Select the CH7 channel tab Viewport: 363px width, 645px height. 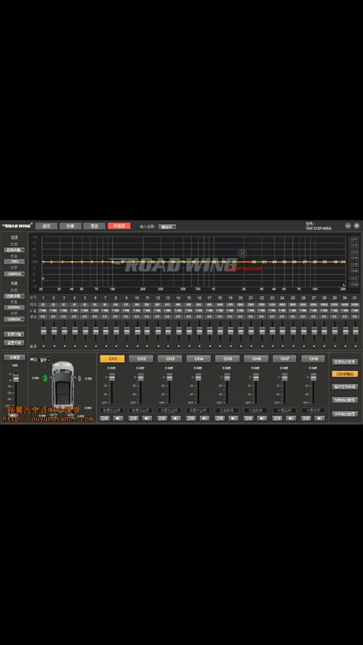(x=285, y=359)
